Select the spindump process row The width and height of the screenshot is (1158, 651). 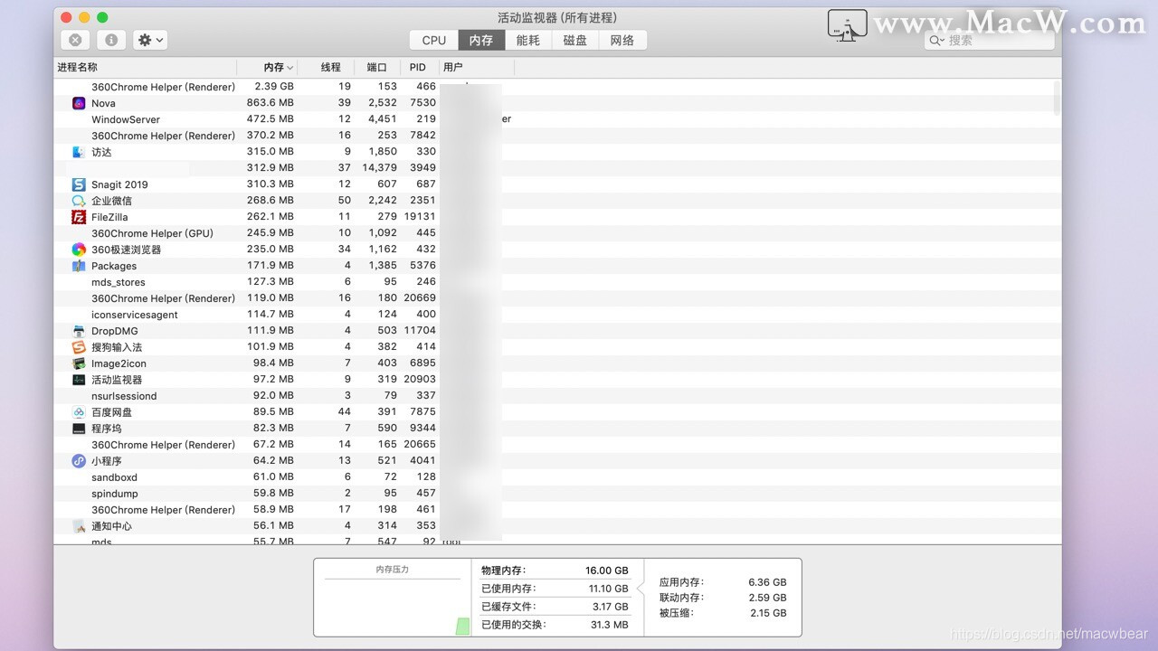pyautogui.click(x=557, y=494)
